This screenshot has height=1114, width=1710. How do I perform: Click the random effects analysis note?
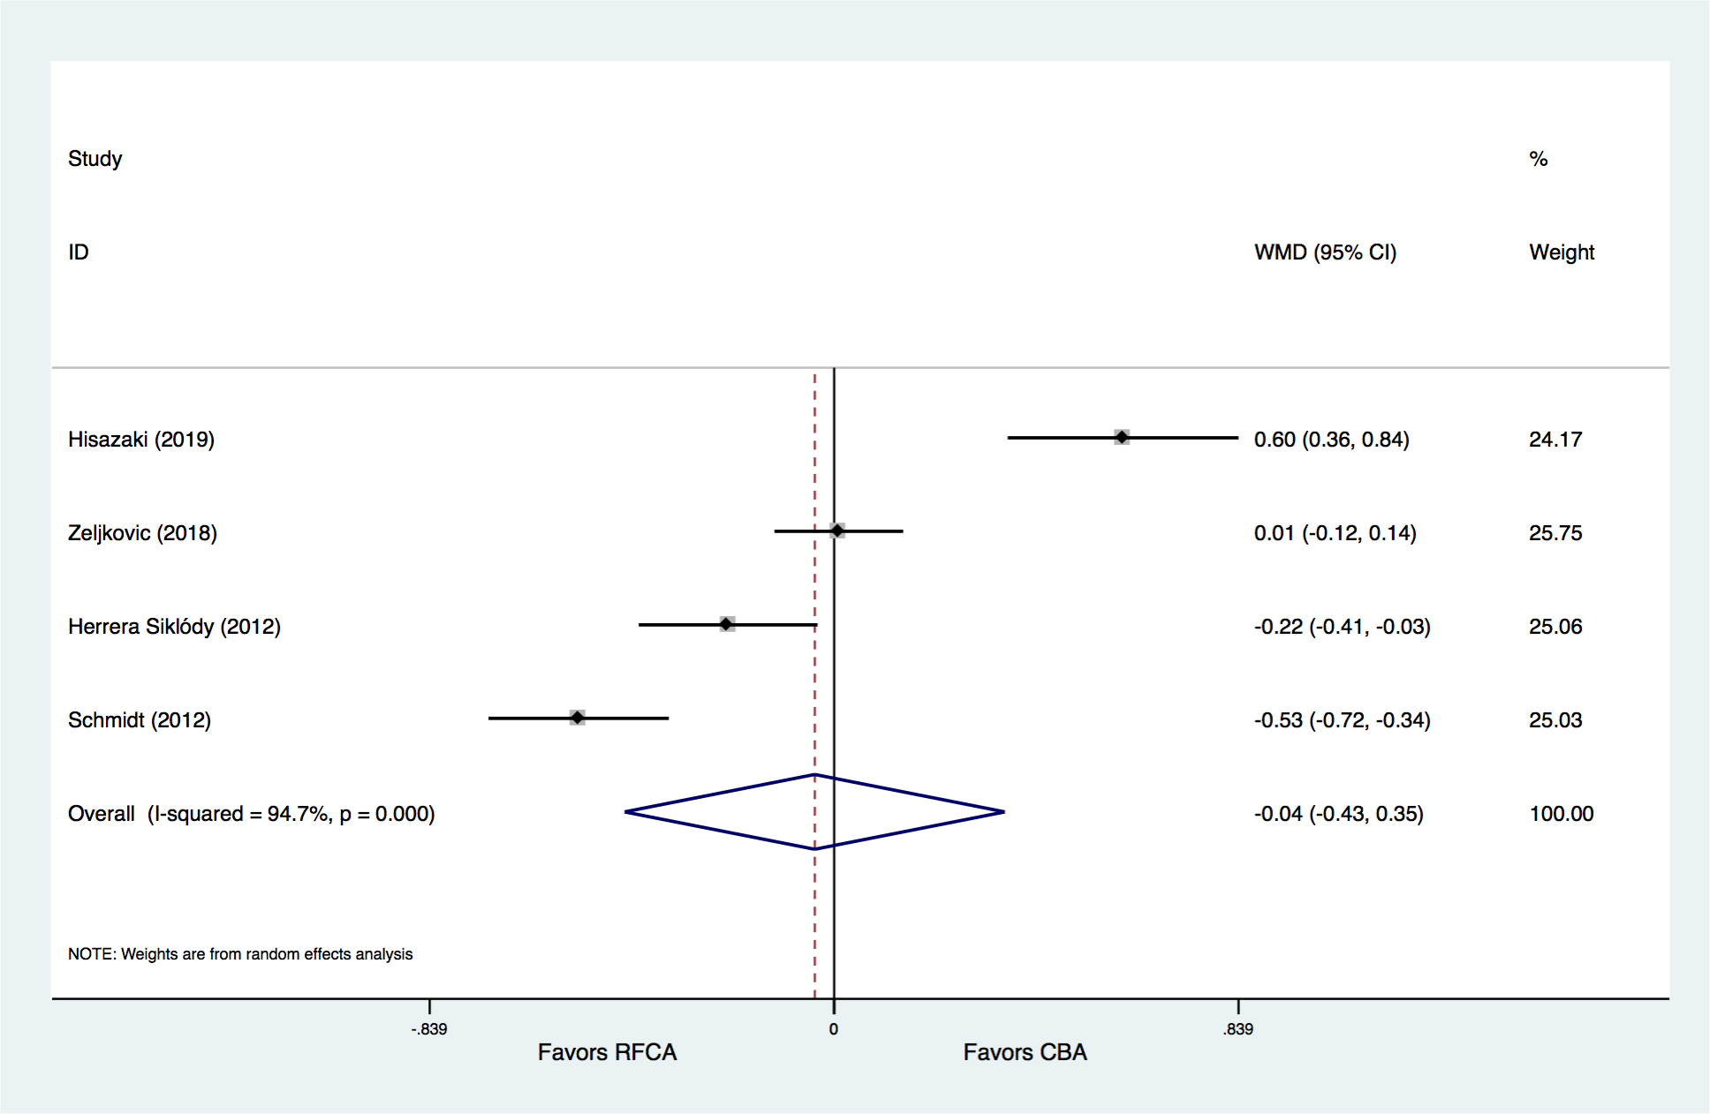click(240, 954)
